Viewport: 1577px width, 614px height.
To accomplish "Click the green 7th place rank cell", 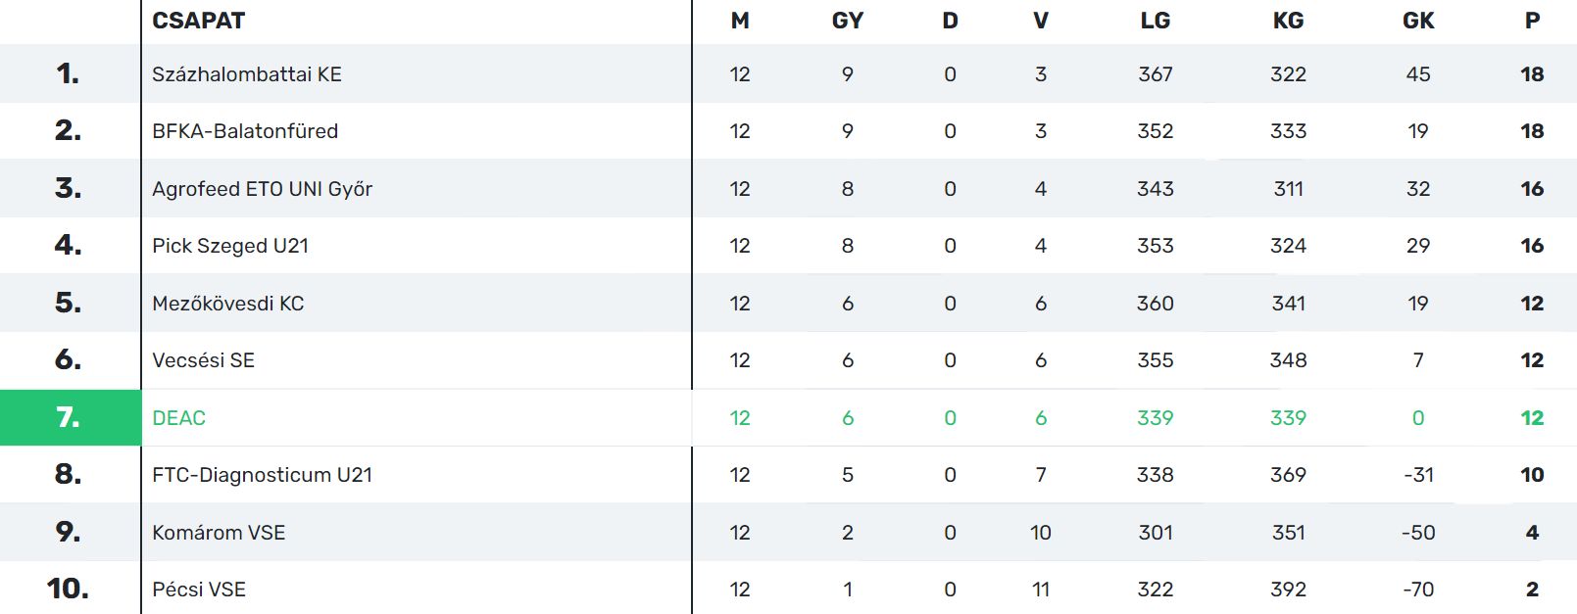I will (x=69, y=418).
